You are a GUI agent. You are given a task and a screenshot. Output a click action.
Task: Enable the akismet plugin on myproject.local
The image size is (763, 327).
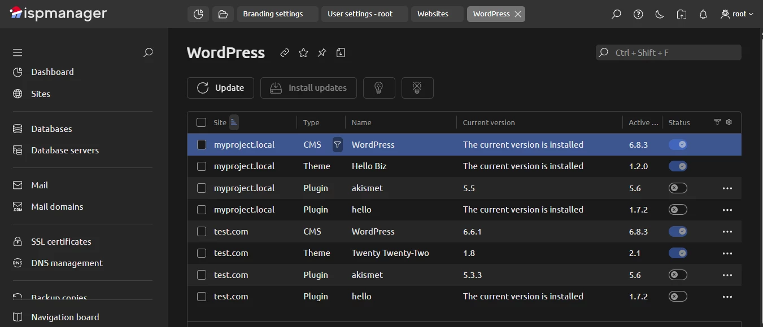[678, 188]
